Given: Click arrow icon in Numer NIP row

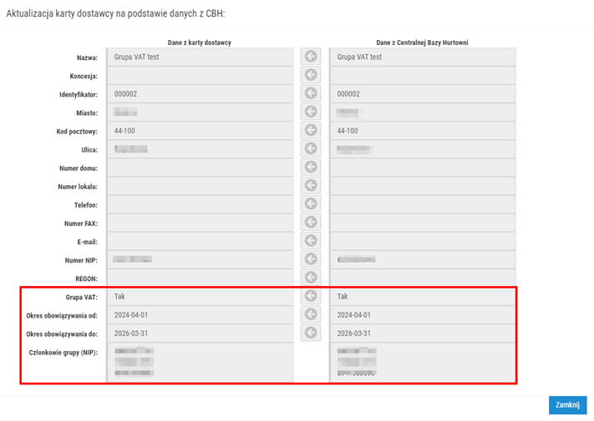Looking at the screenshot, I should pyautogui.click(x=311, y=259).
